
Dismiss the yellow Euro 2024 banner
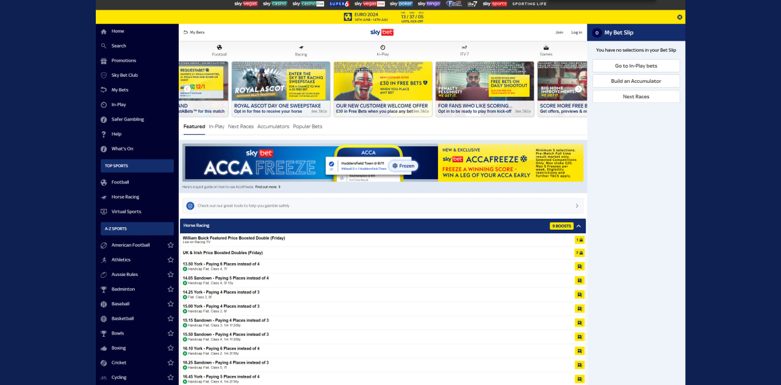[679, 17]
